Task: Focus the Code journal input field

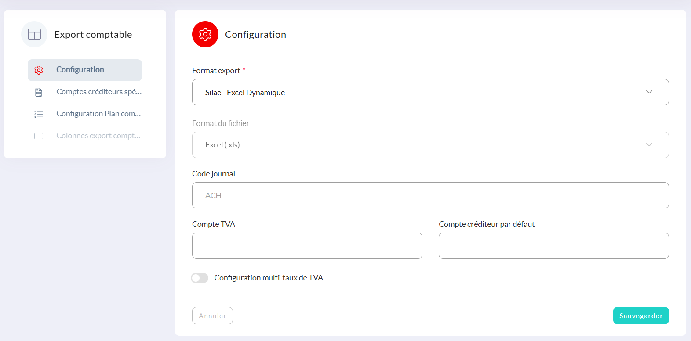Action: 430,195
